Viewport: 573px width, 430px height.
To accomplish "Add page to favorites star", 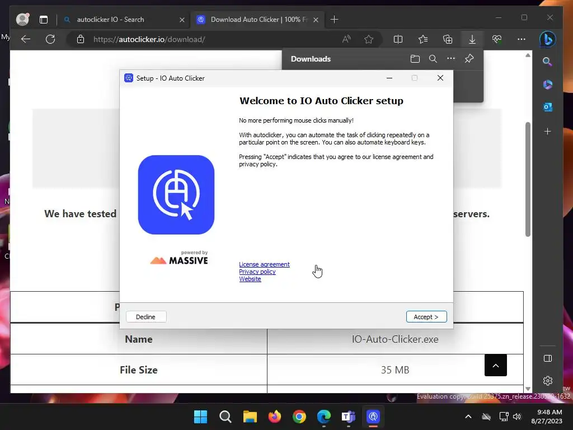I will [x=369, y=39].
